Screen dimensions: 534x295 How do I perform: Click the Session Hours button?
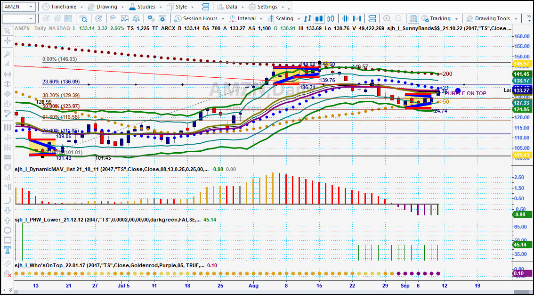coord(196,18)
